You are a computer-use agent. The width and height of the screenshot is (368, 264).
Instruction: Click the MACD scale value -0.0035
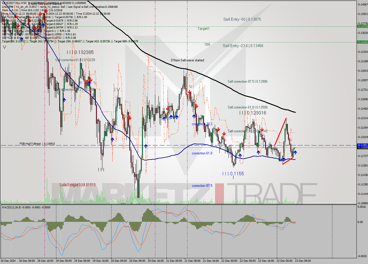pyautogui.click(x=362, y=256)
